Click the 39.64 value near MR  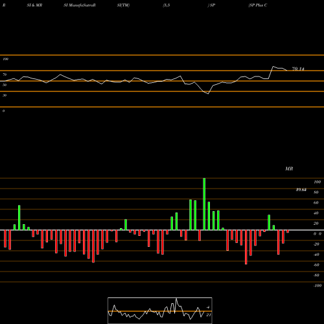coord(301,190)
